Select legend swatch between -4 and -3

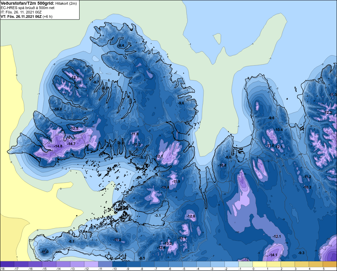click(204, 264)
